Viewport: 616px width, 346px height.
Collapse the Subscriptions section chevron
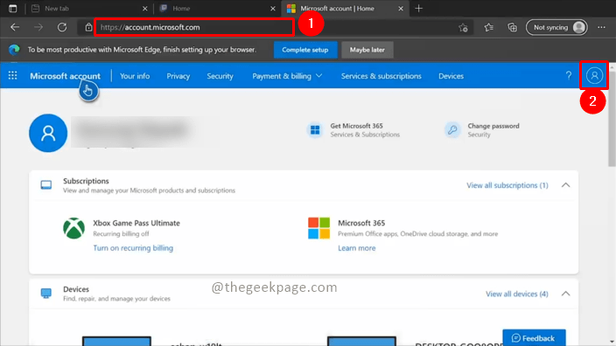click(566, 185)
